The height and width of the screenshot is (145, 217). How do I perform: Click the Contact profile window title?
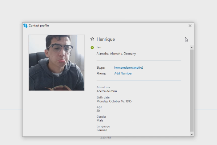coord(39,25)
